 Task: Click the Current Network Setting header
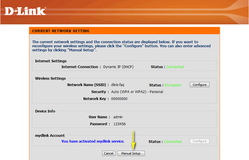(61, 31)
